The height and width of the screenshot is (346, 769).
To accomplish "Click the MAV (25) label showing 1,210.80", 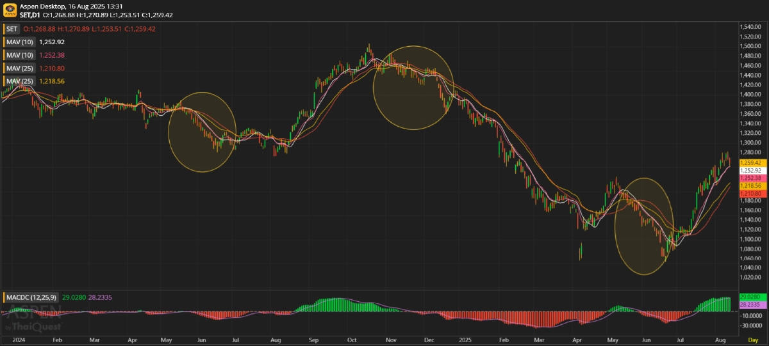I will (19, 68).
